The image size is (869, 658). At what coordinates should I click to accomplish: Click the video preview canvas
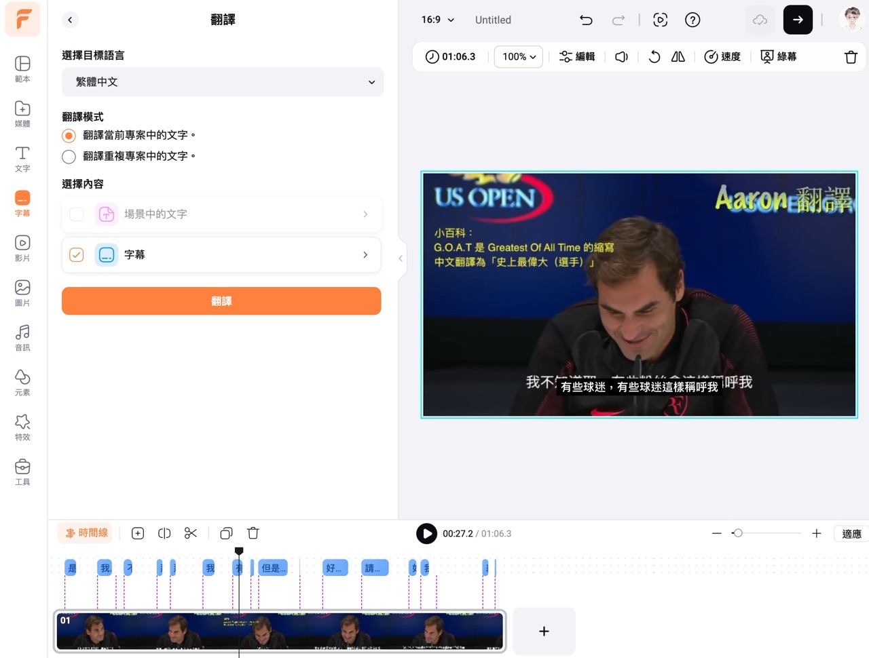coord(639,294)
